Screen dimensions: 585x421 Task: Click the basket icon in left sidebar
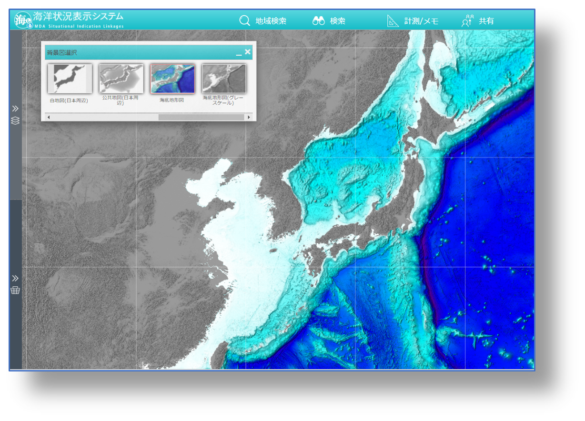point(15,290)
